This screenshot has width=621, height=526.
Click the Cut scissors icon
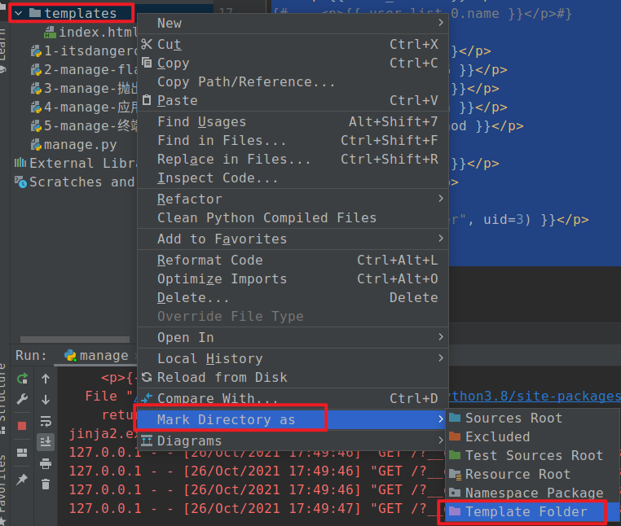click(x=147, y=44)
